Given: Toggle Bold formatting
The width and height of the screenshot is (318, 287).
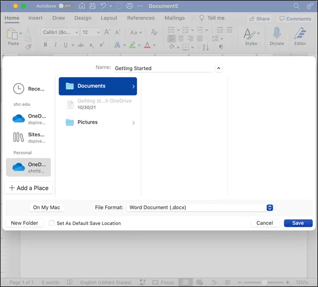Looking at the screenshot, I should pyautogui.click(x=46, y=44).
